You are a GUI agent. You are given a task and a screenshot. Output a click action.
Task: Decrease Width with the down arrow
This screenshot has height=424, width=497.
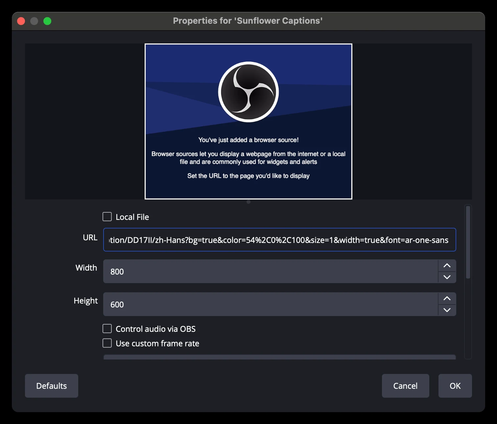447,277
